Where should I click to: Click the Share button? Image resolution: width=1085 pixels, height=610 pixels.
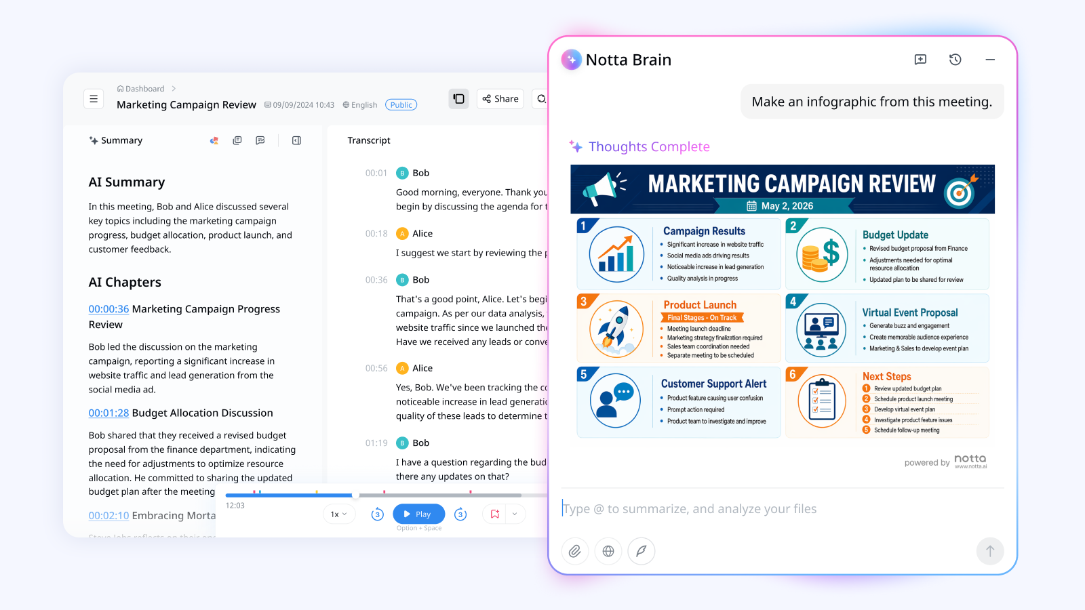(x=500, y=99)
